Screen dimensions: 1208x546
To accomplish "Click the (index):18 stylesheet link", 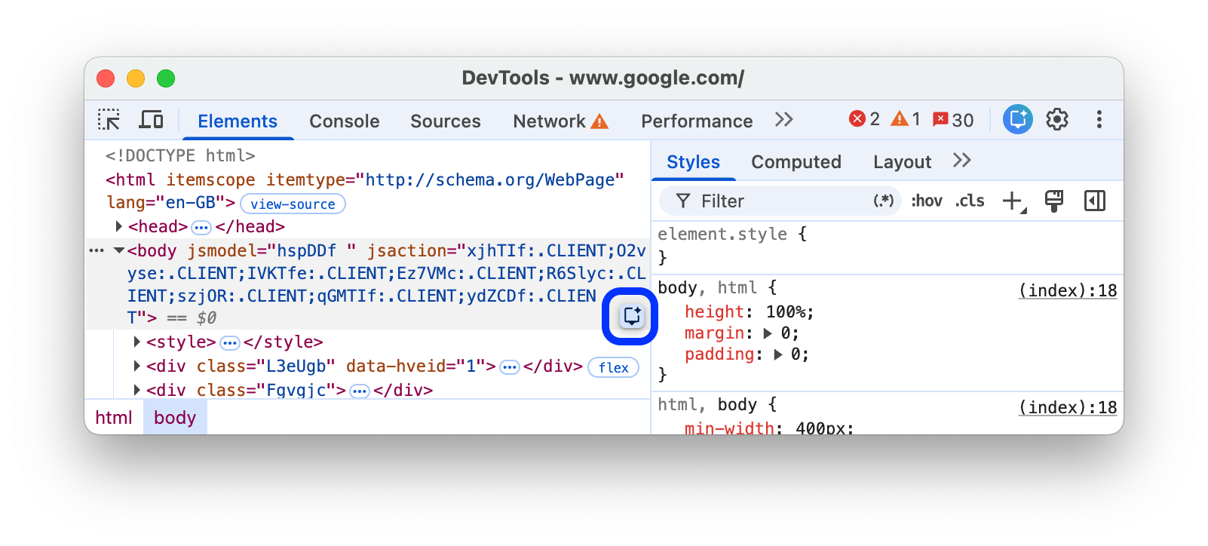I will pos(1067,290).
